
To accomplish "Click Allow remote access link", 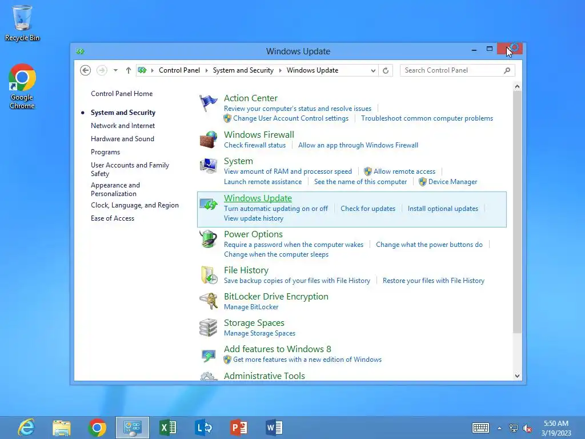I will click(404, 171).
